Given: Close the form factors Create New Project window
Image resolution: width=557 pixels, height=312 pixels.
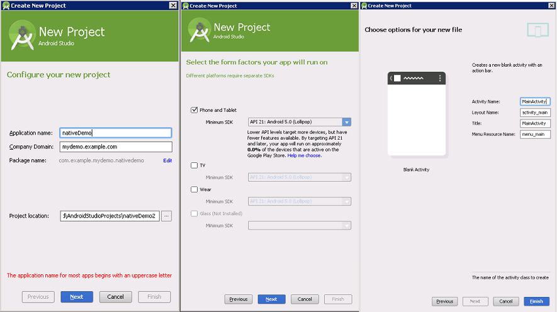Looking at the screenshot, I should 354,6.
